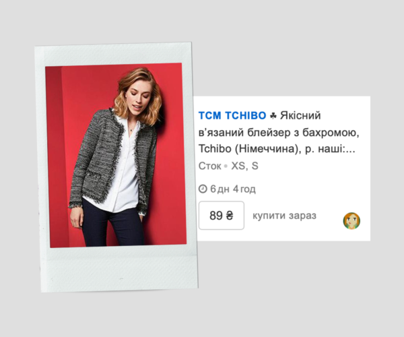
Task: Click the 89 ₴ price button
Action: 222,216
